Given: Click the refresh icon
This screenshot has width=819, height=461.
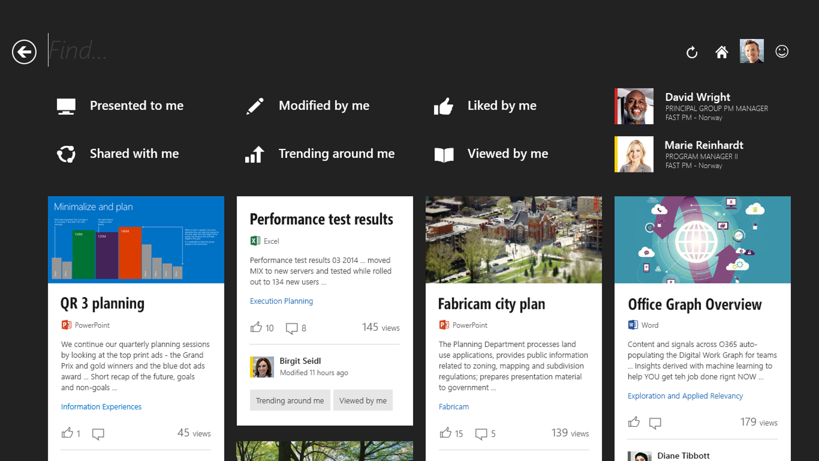Looking at the screenshot, I should tap(691, 53).
